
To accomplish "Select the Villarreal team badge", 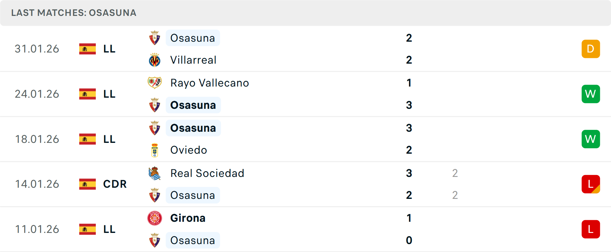I will 155,60.
